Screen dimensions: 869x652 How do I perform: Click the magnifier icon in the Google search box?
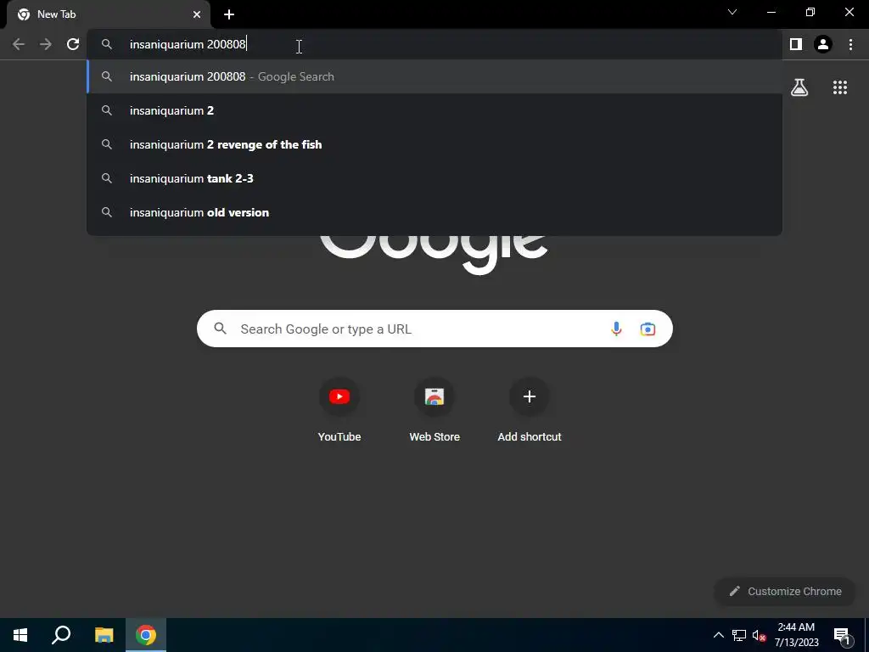pos(220,329)
